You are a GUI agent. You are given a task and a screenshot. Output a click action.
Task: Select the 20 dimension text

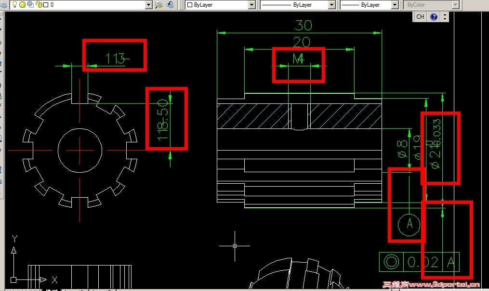coord(302,42)
